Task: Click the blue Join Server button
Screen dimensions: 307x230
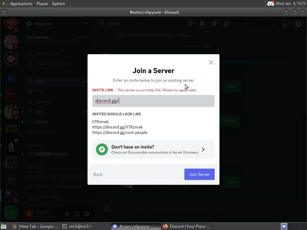Action: click(199, 174)
